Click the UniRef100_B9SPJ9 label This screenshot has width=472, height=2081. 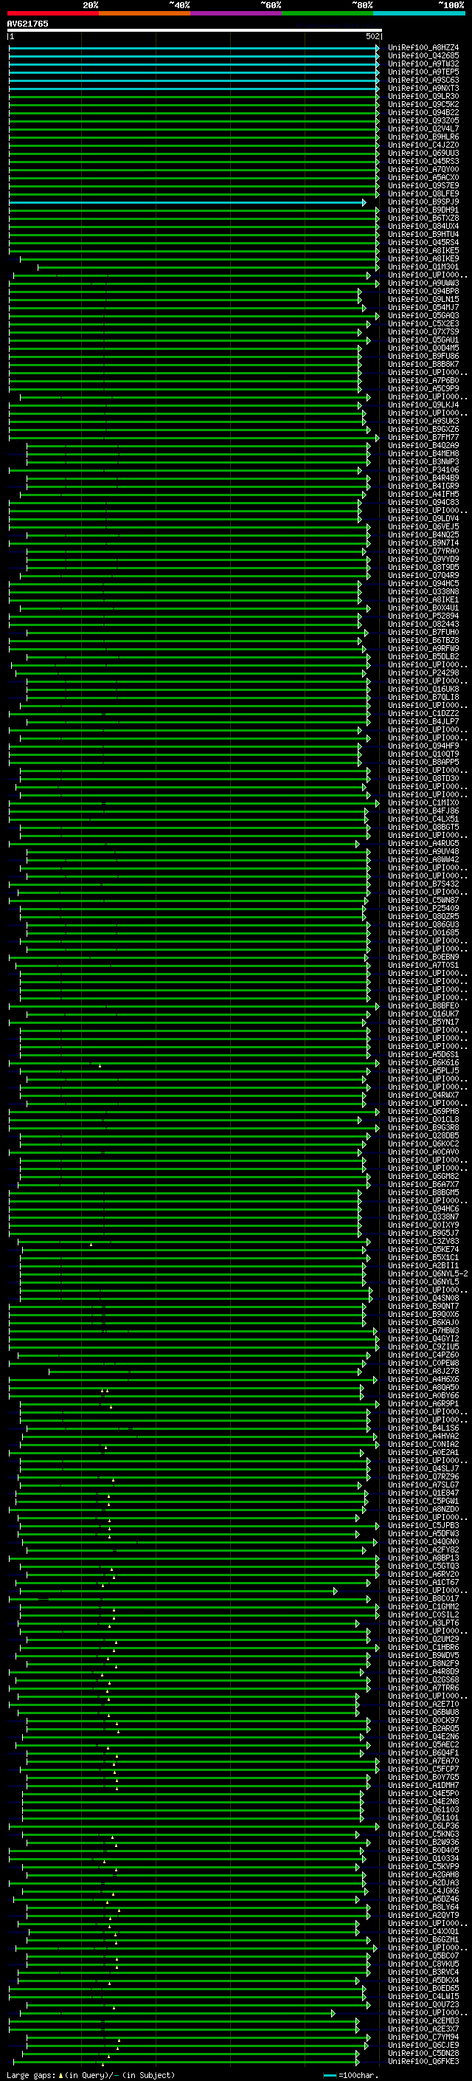point(423,202)
